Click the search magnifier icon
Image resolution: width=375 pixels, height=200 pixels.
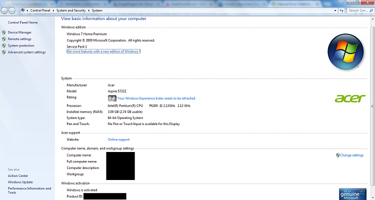[371, 10]
